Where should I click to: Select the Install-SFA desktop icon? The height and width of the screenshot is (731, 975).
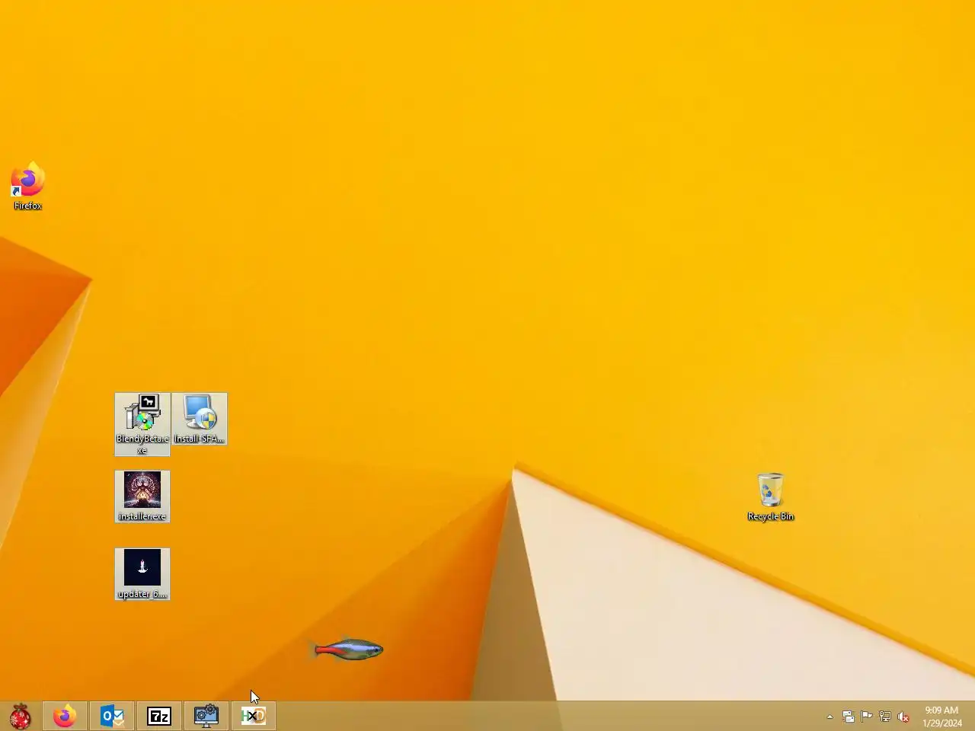[x=200, y=419]
